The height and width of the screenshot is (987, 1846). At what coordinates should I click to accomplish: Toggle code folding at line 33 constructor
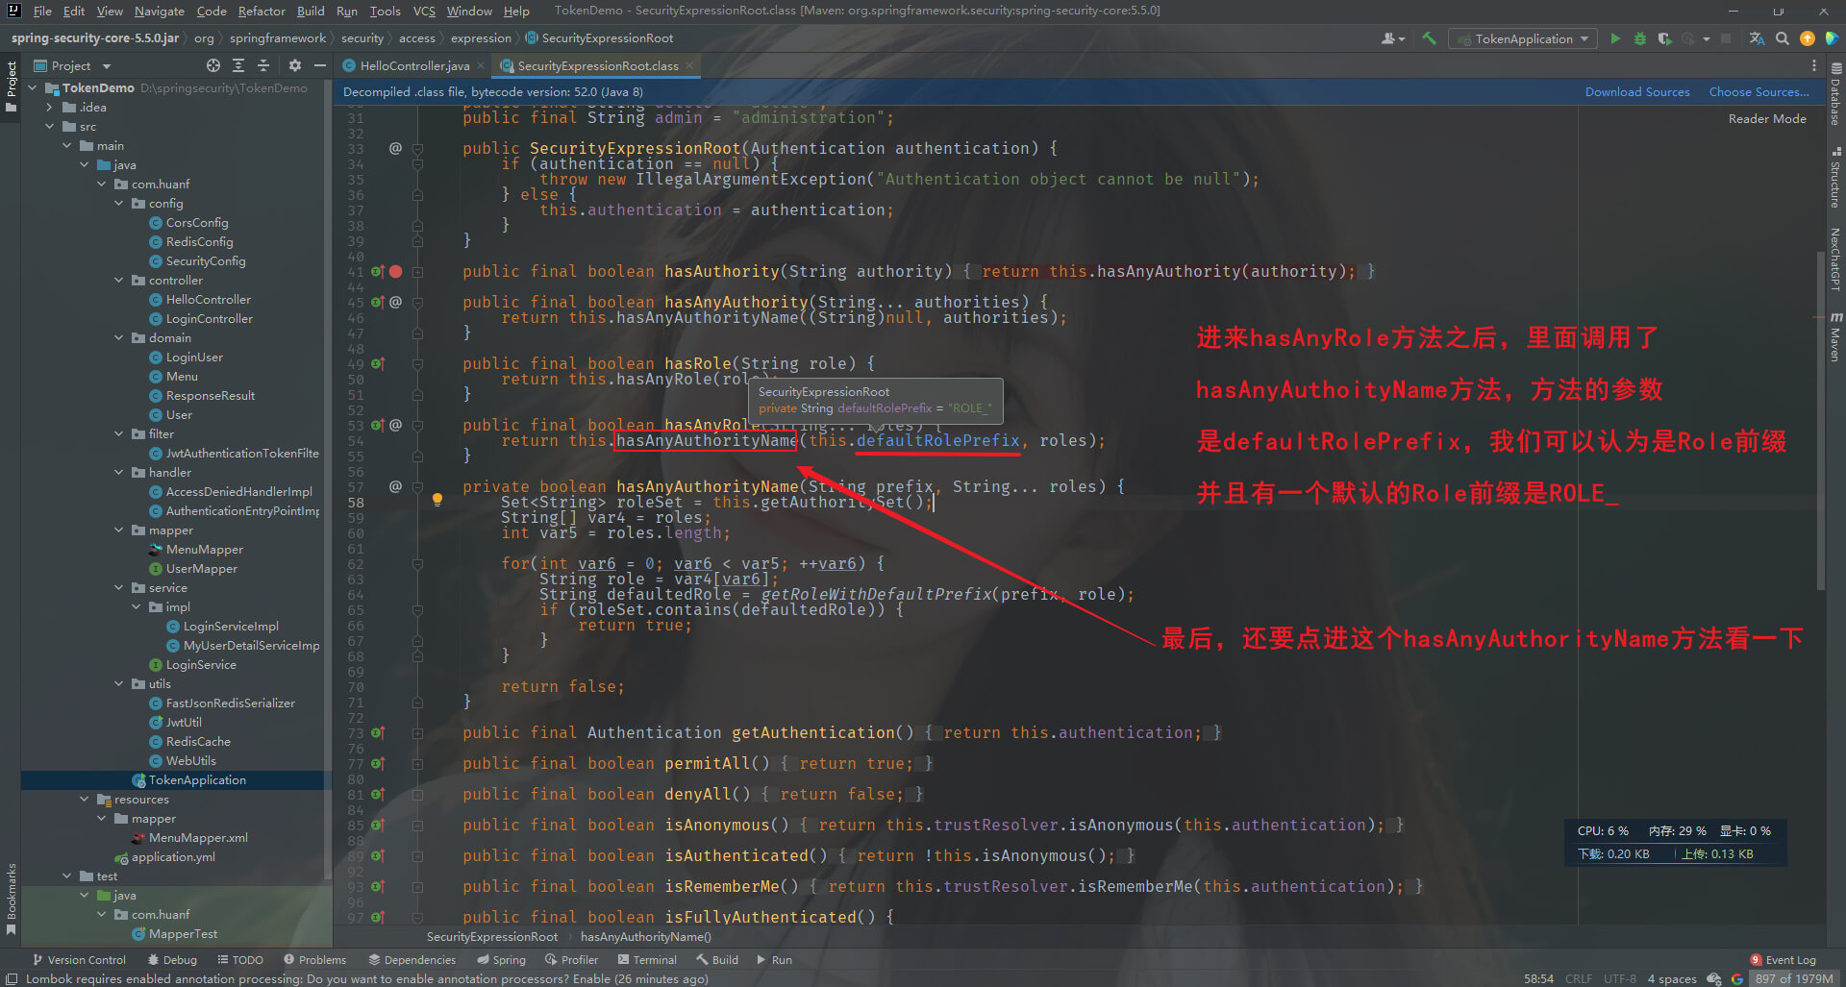tap(418, 149)
